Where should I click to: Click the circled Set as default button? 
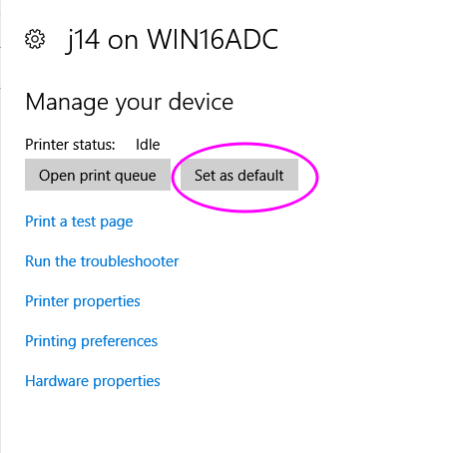click(239, 175)
